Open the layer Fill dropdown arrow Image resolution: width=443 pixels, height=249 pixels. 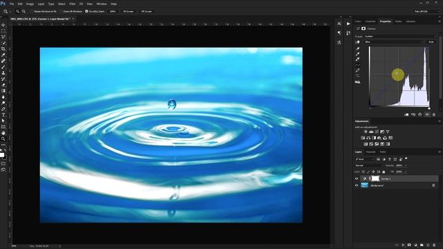406,172
